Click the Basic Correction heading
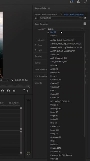This screenshot has height=161, width=90. pos(41,24)
